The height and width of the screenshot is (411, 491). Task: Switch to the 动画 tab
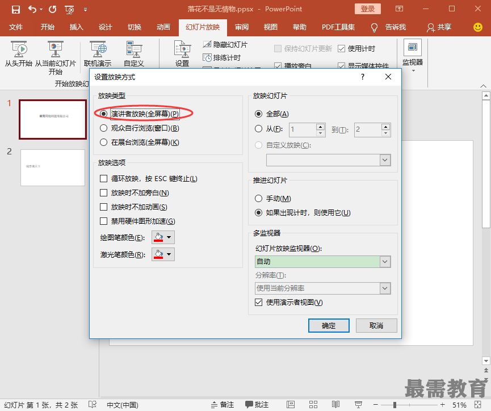pyautogui.click(x=163, y=27)
